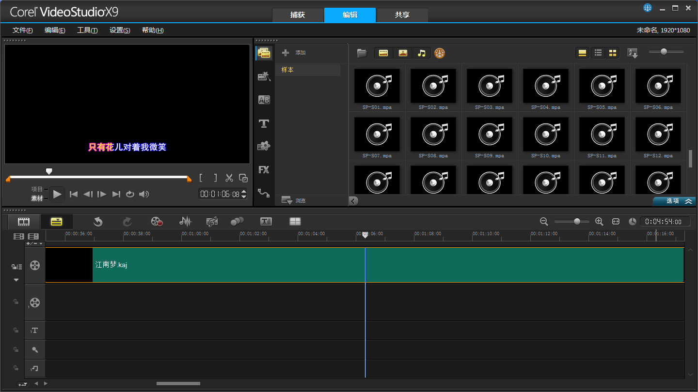Open the Path library panel
Viewport: 698px width, 392px height.
[x=264, y=193]
